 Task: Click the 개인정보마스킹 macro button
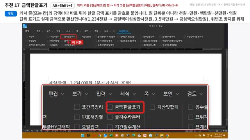point(148,45)
